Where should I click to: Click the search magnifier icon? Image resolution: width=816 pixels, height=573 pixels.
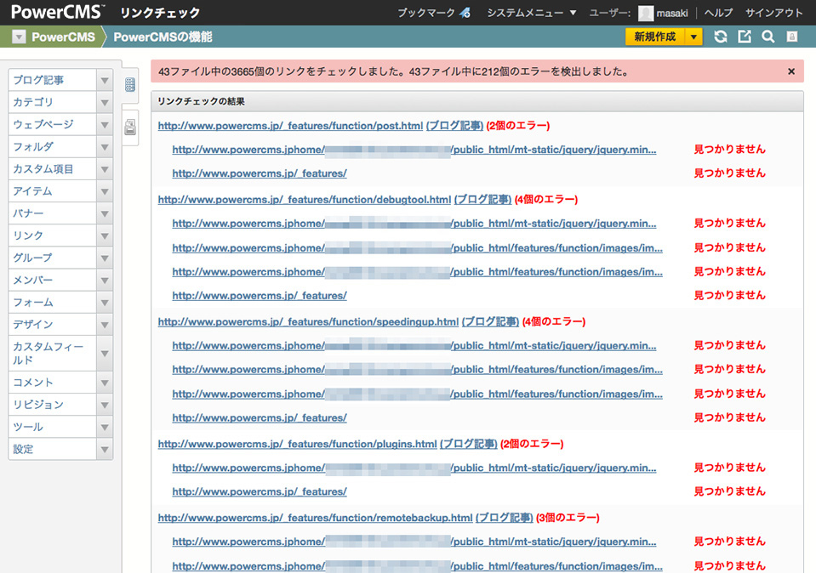(768, 37)
